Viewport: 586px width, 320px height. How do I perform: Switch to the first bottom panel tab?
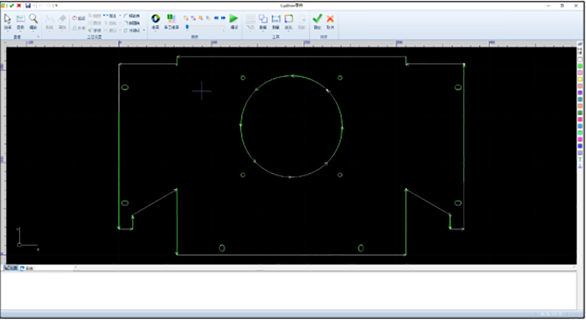pos(11,269)
